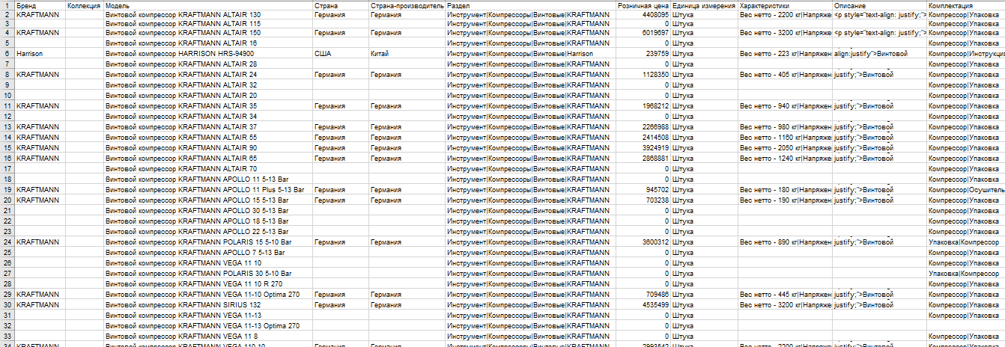Select the 'Китай' manufacturer country cell
The width and height of the screenshot is (1005, 347).
tap(407, 54)
